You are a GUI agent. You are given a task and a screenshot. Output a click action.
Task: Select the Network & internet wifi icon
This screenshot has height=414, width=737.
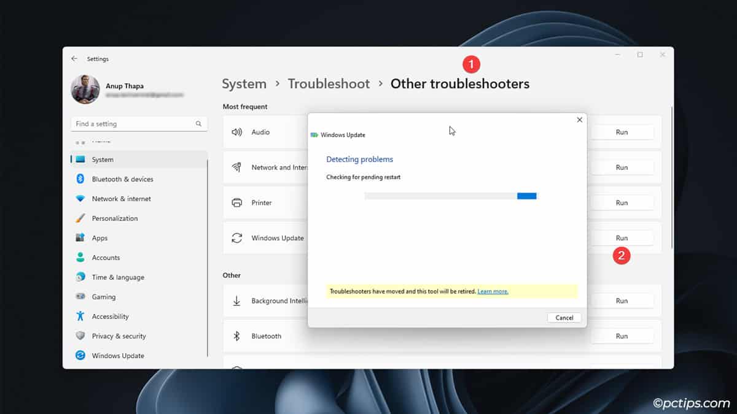[80, 199]
